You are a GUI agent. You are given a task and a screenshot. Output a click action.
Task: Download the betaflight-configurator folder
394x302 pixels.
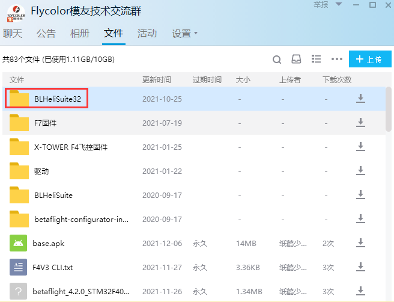[360, 219]
